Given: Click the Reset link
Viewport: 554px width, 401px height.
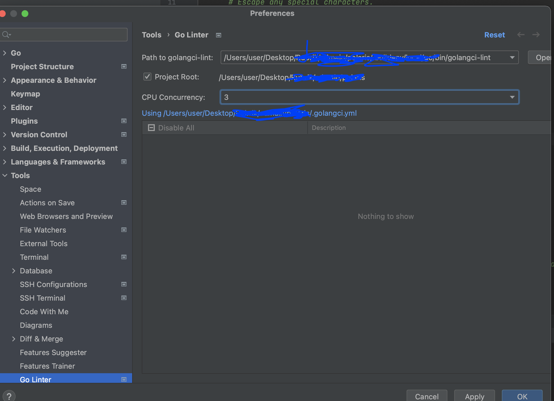Looking at the screenshot, I should pyautogui.click(x=494, y=35).
